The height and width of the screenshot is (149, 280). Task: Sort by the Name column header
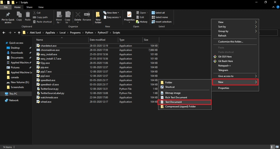point(62,40)
